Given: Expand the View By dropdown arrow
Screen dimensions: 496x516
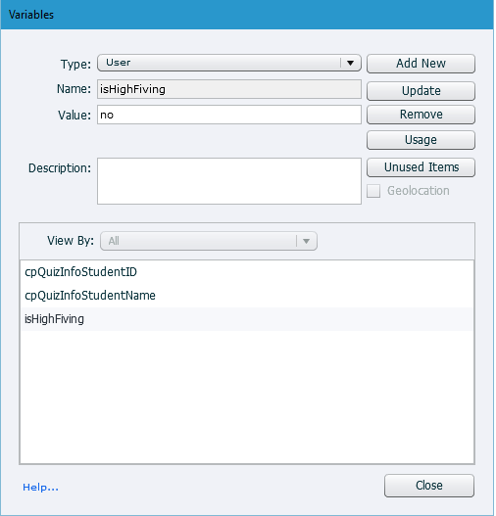Looking at the screenshot, I should coord(306,241).
